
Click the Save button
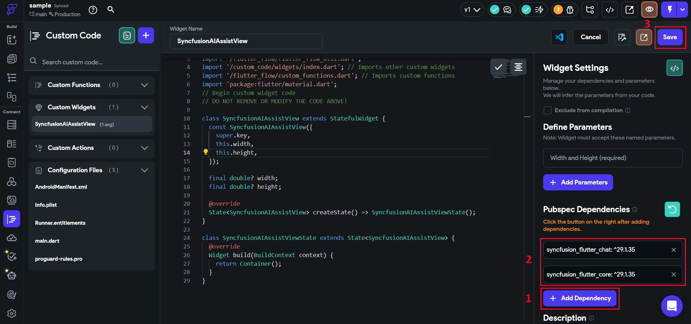pos(670,37)
